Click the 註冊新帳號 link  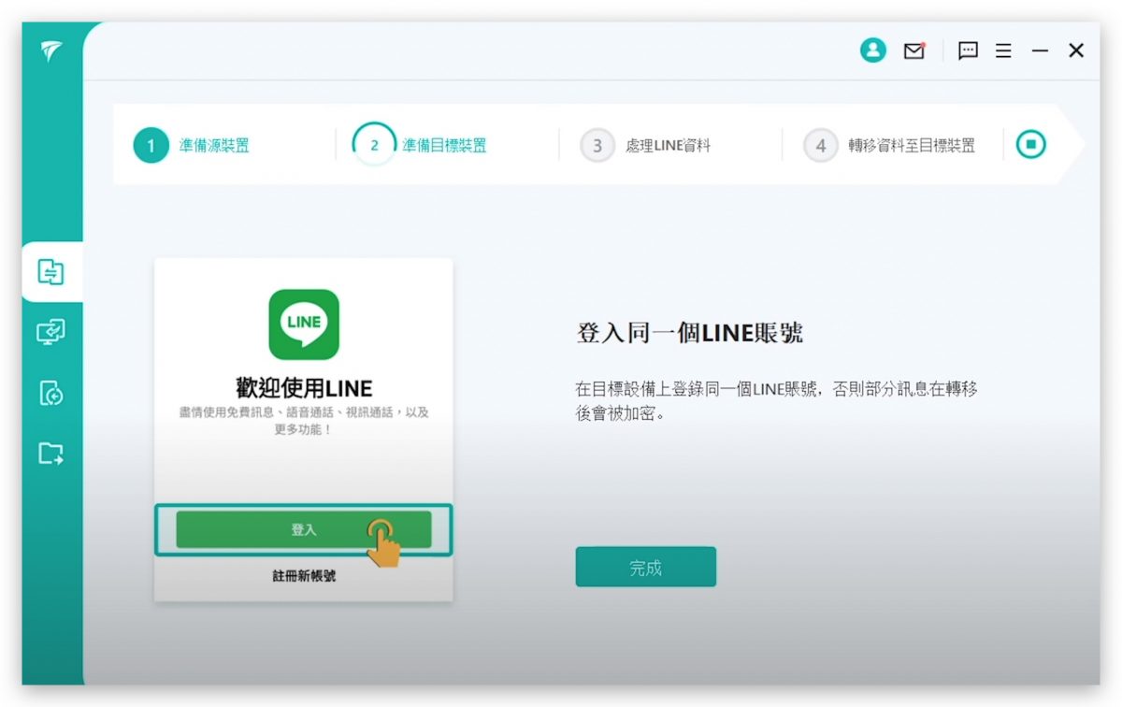pyautogui.click(x=304, y=577)
